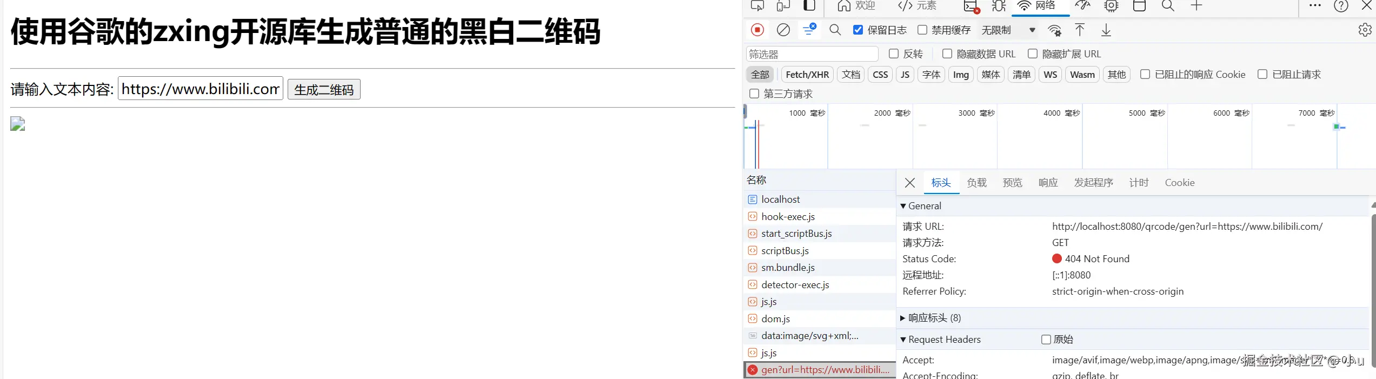This screenshot has height=379, width=1376.
Task: Select the sm.bundle.js request row
Action: point(820,268)
